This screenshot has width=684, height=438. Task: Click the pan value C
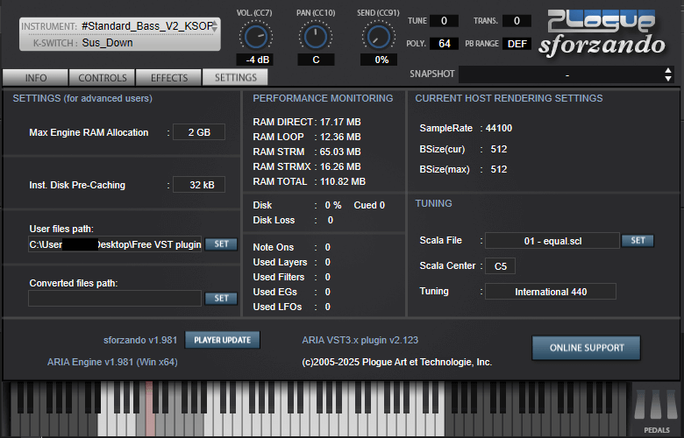pyautogui.click(x=316, y=60)
